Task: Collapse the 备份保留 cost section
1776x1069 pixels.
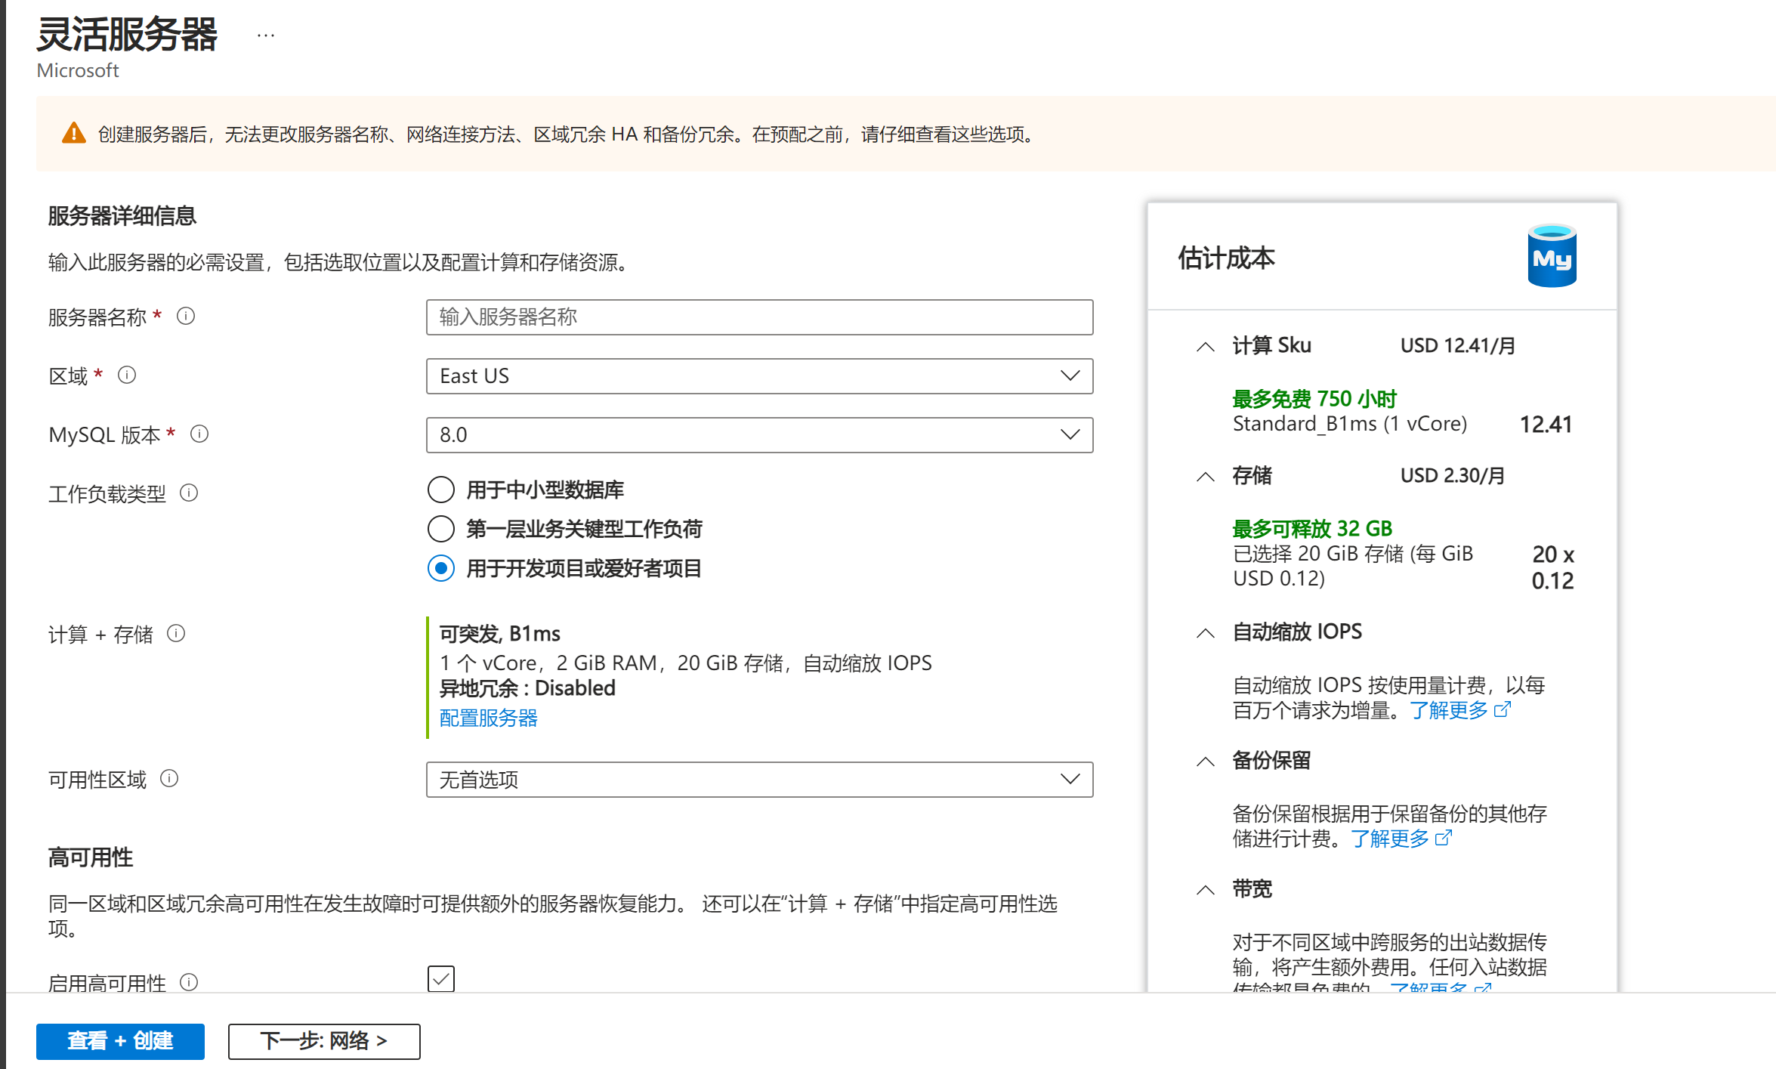Action: [x=1206, y=762]
